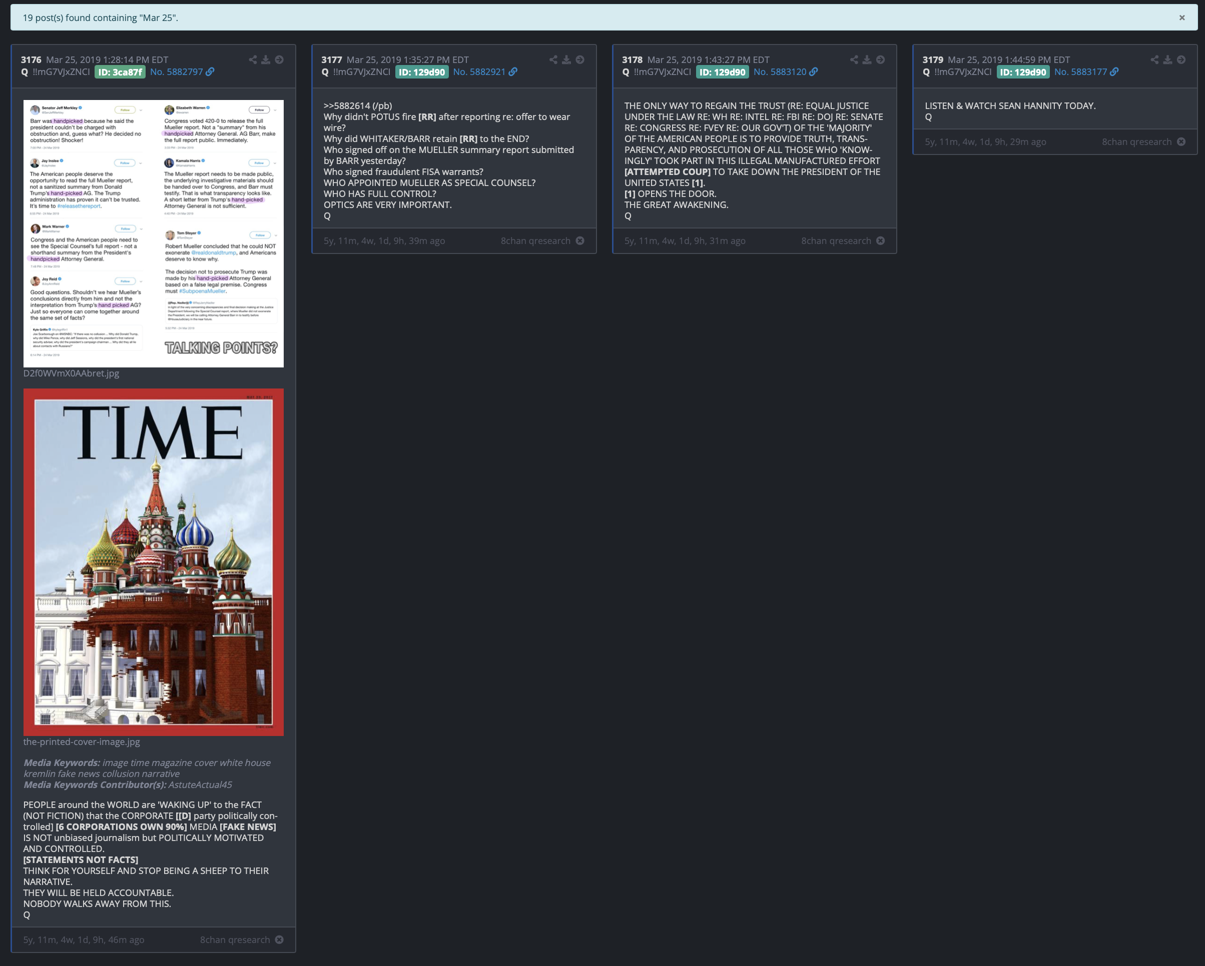This screenshot has width=1205, height=966.
Task: Click arrow circle icon on post 3178
Action: pos(880,59)
